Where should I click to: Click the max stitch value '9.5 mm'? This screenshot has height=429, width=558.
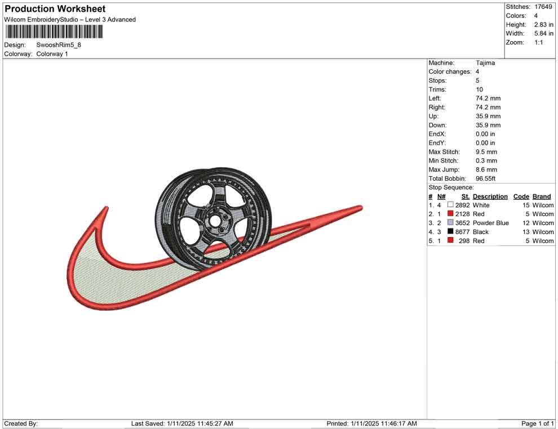tap(486, 152)
